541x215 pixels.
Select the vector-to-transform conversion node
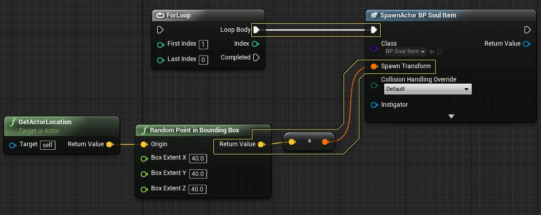[x=309, y=141]
